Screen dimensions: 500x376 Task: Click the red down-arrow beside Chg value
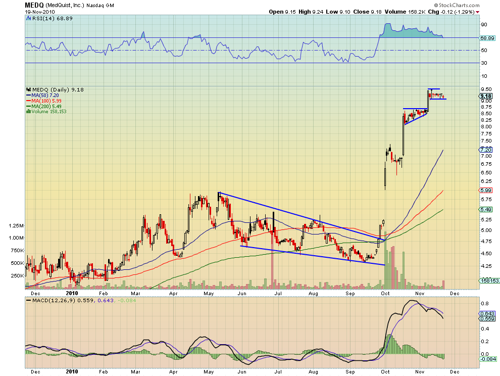coord(477,12)
